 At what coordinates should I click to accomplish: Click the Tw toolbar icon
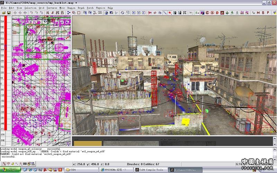coord(253,13)
